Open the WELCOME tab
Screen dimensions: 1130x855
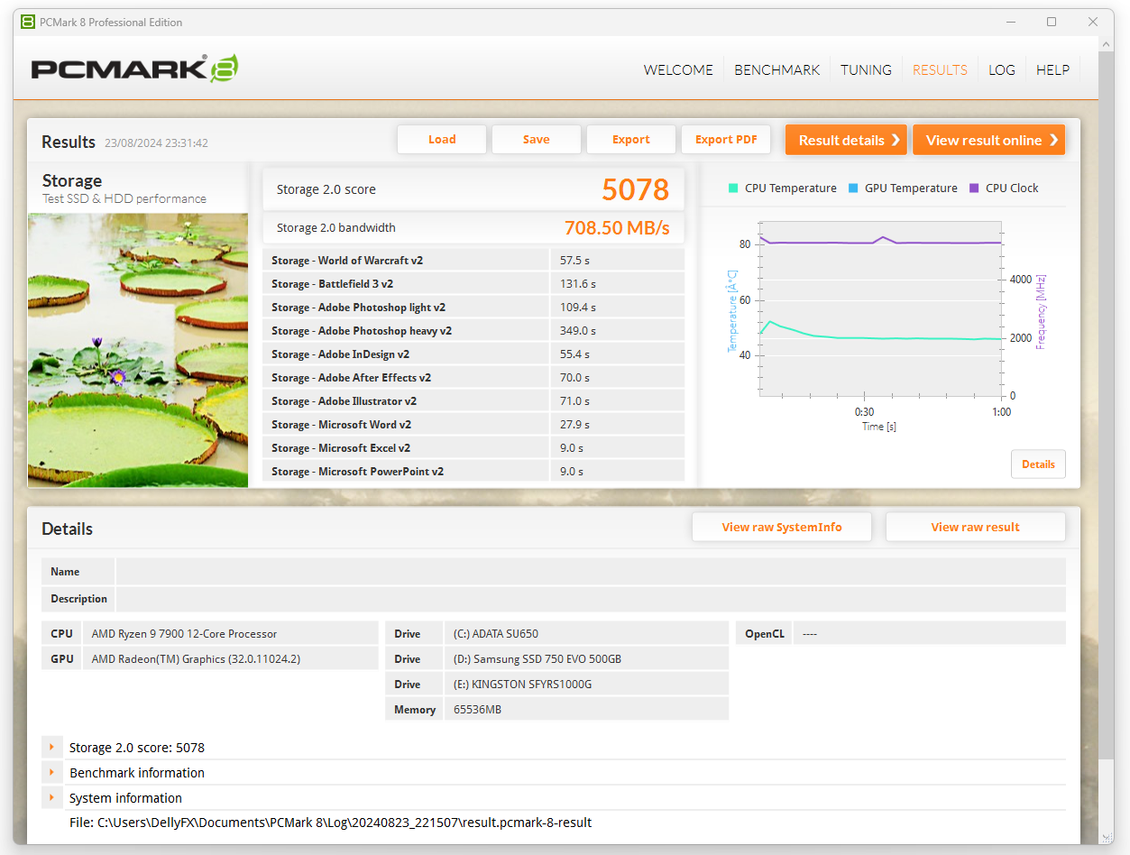click(678, 69)
